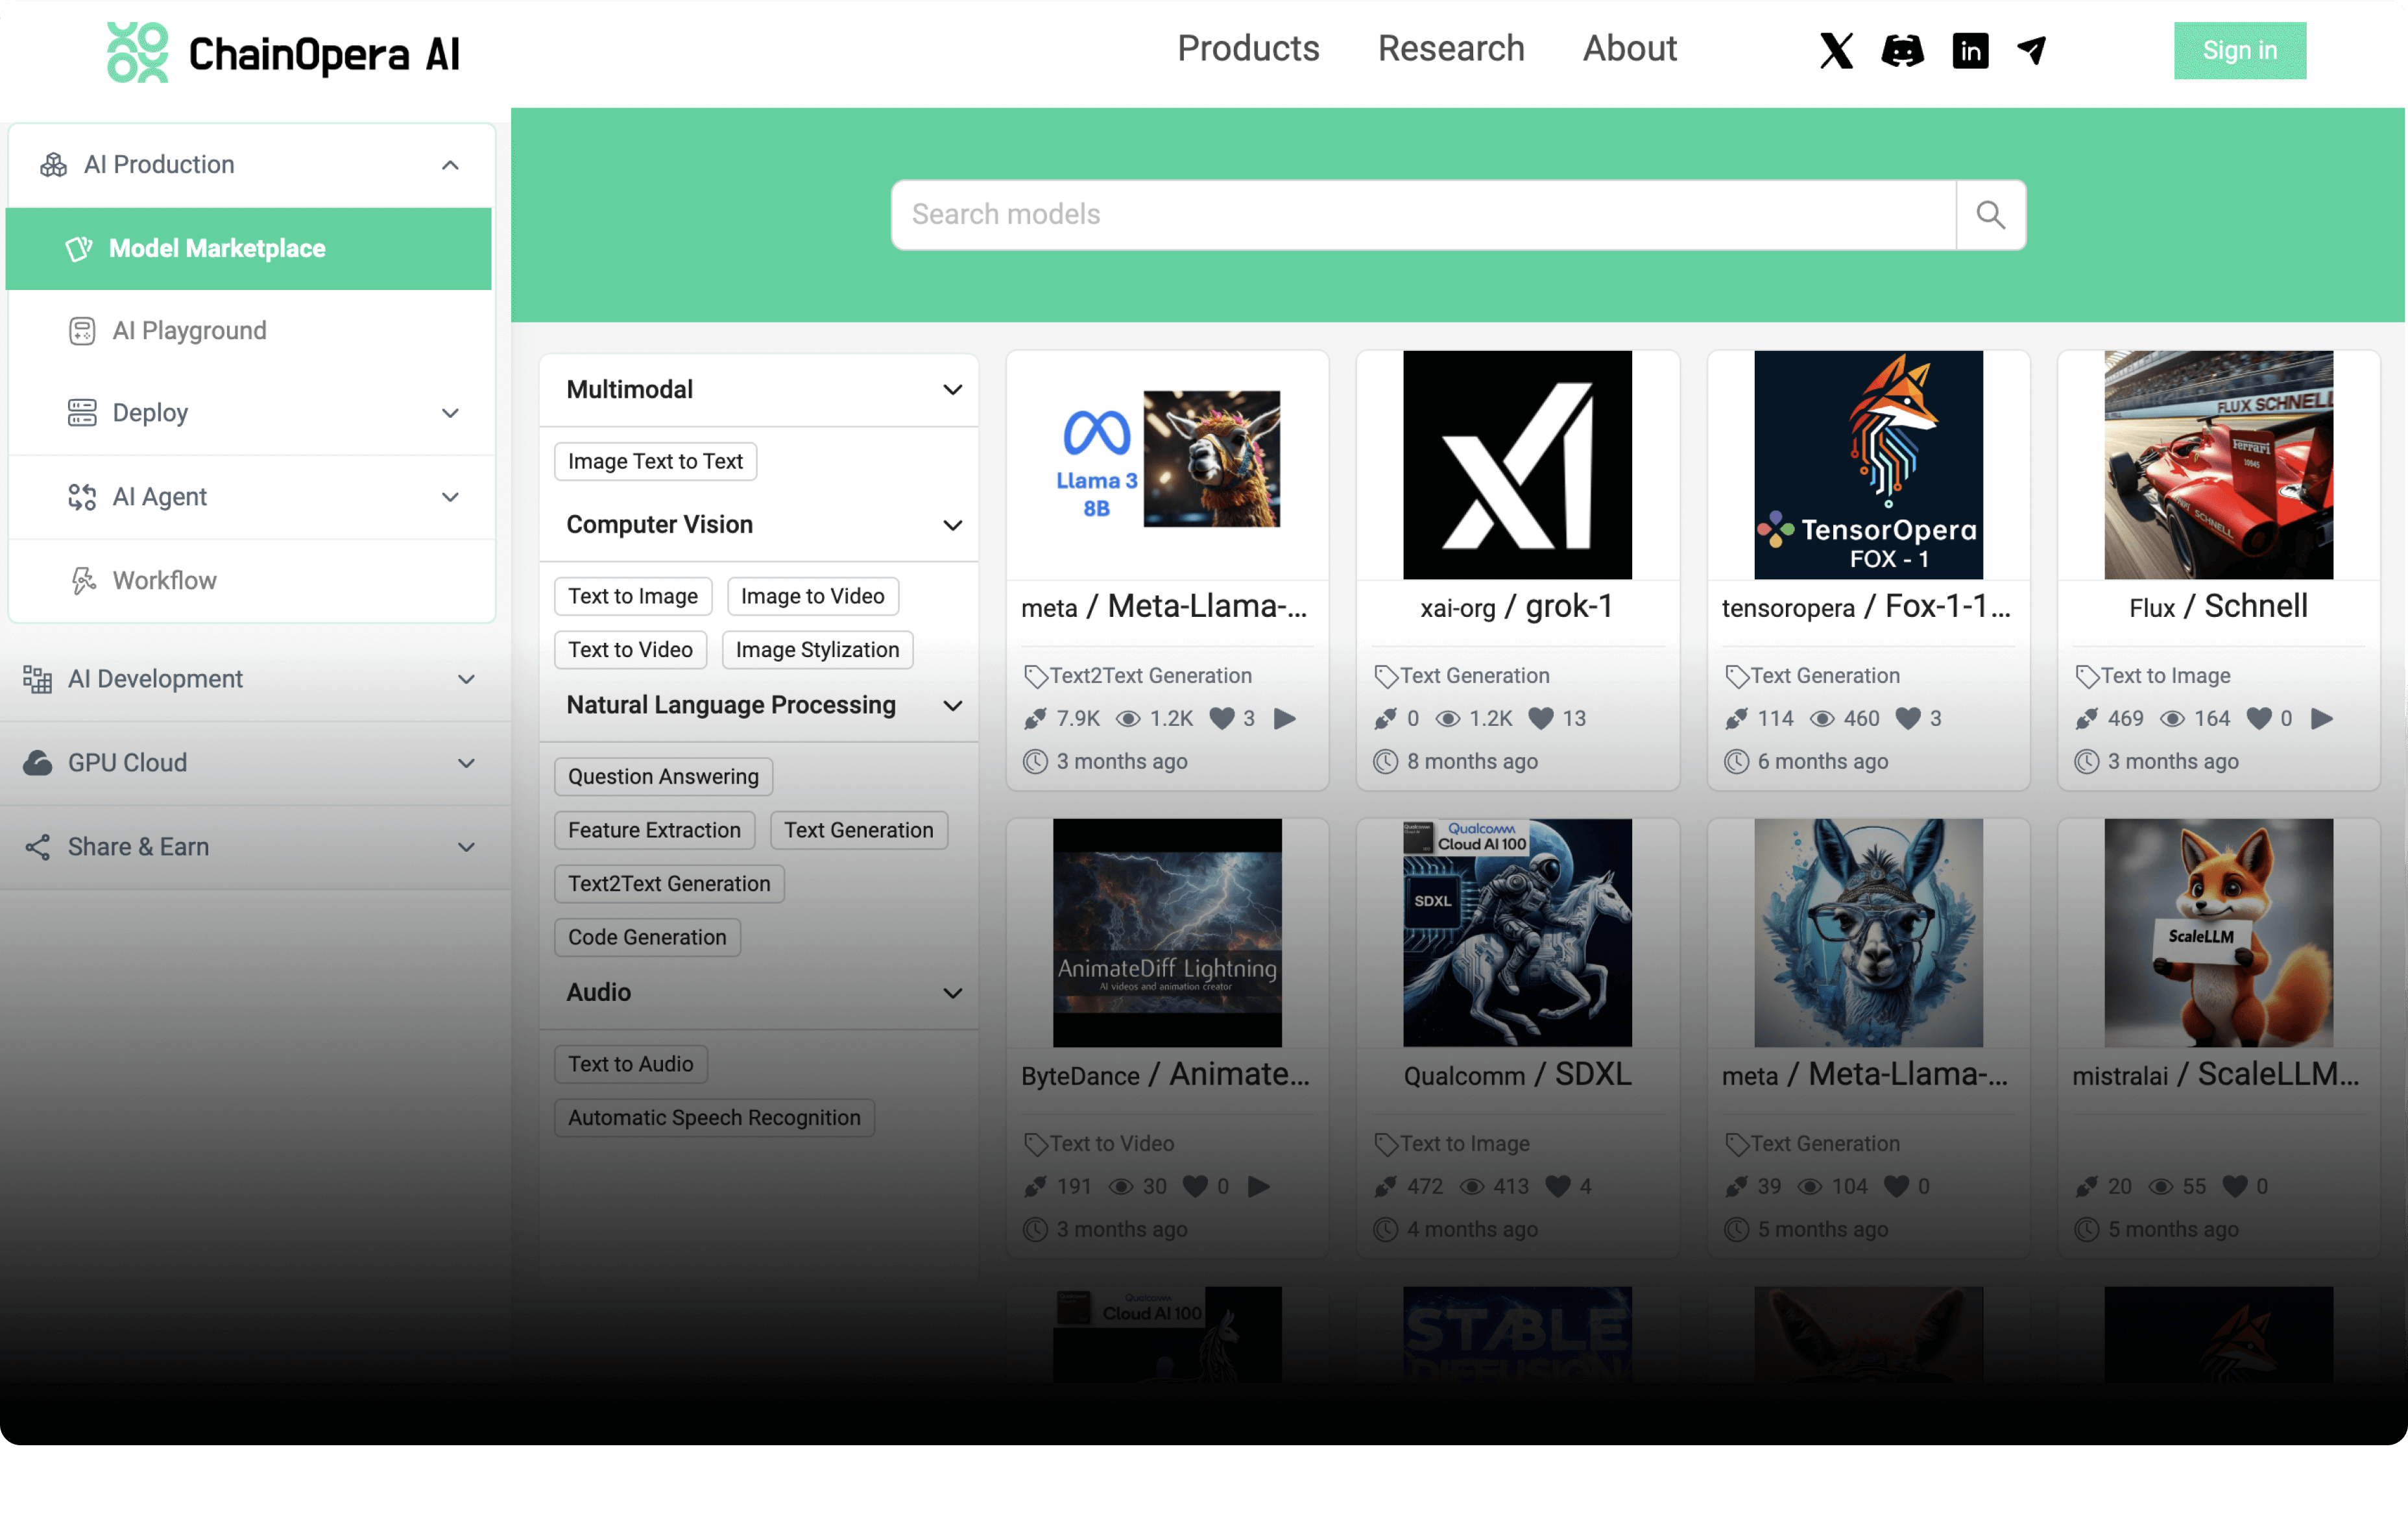This screenshot has width=2408, height=1538.
Task: Collapse the AI Production sidebar section
Action: [x=450, y=165]
